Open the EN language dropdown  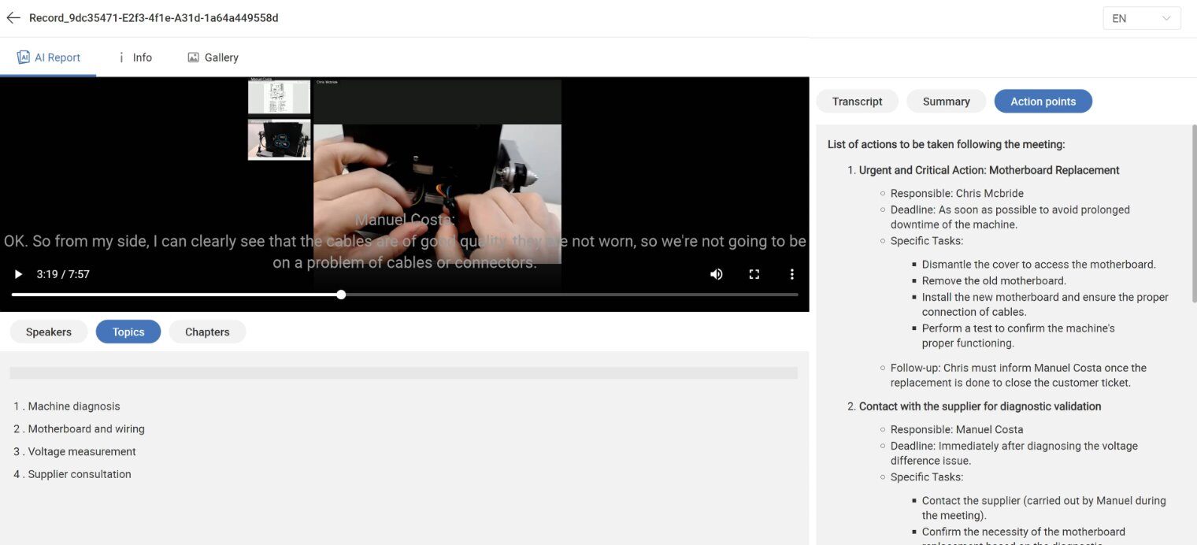tap(1141, 18)
